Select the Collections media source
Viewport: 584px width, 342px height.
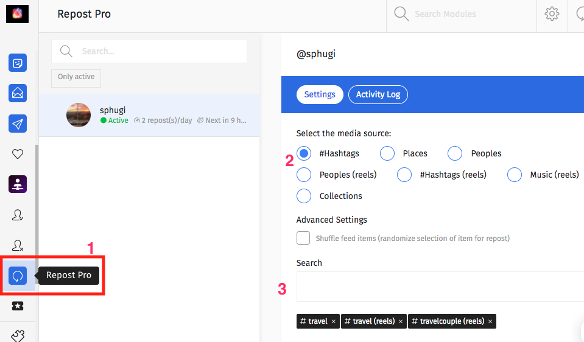tap(304, 196)
